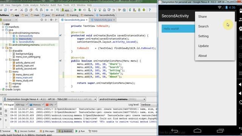Image resolution: width=242 pixels, height=136 pixels.
Task: Open the Version Control tool window
Action: tap(25, 131)
